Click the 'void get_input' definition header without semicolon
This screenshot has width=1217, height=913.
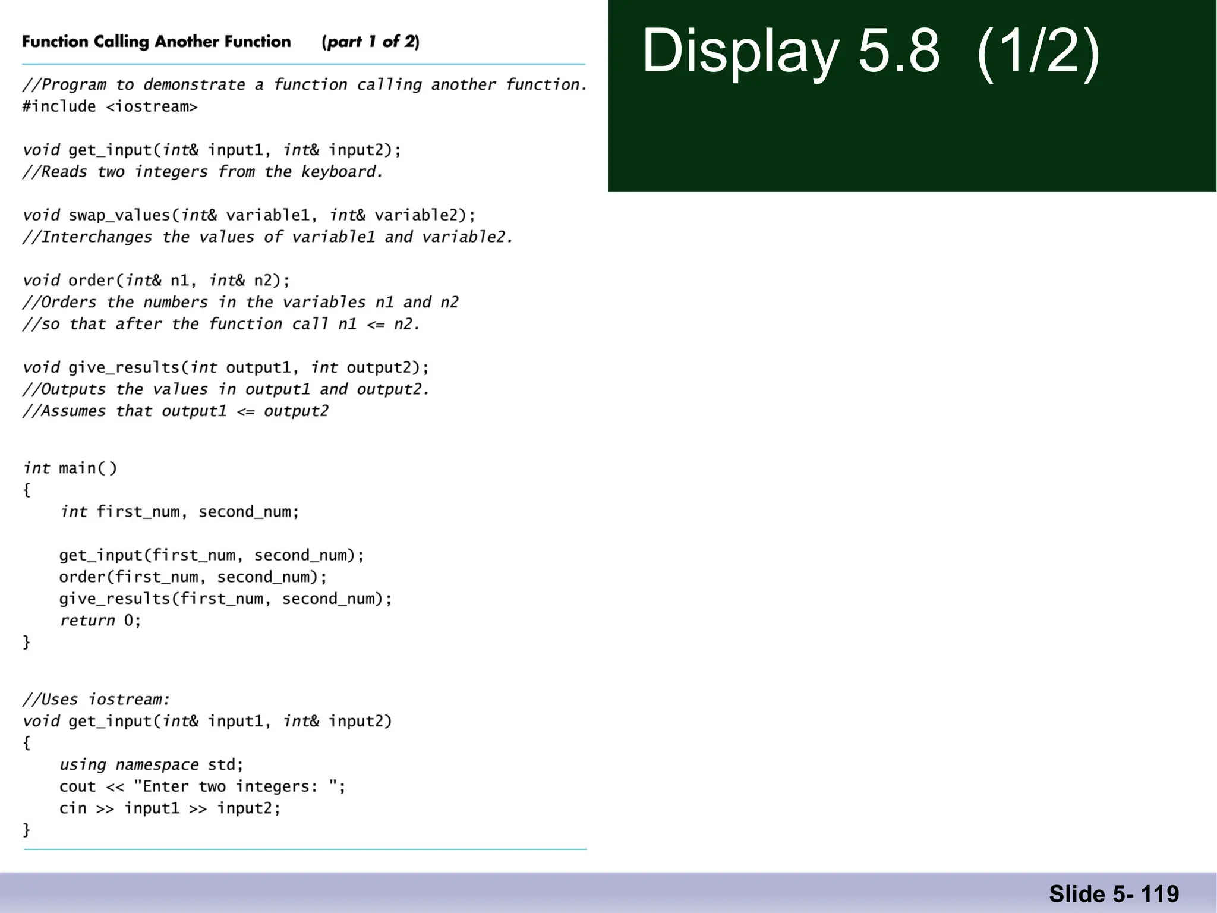point(207,722)
